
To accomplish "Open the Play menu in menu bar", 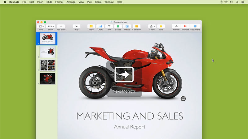I will click(89, 2).
